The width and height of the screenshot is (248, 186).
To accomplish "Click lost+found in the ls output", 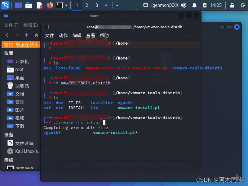I will coord(68,68).
